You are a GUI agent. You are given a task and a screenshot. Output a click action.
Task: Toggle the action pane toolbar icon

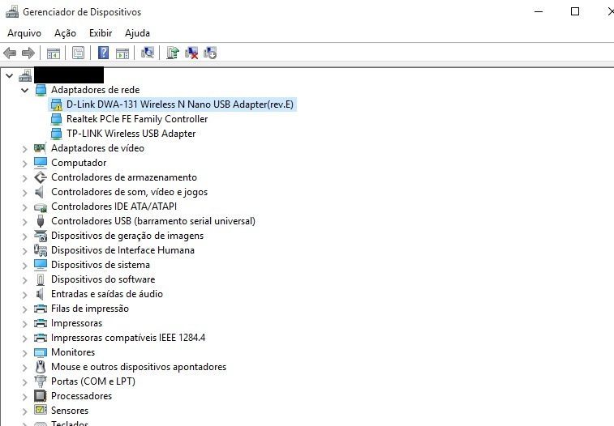(122, 53)
